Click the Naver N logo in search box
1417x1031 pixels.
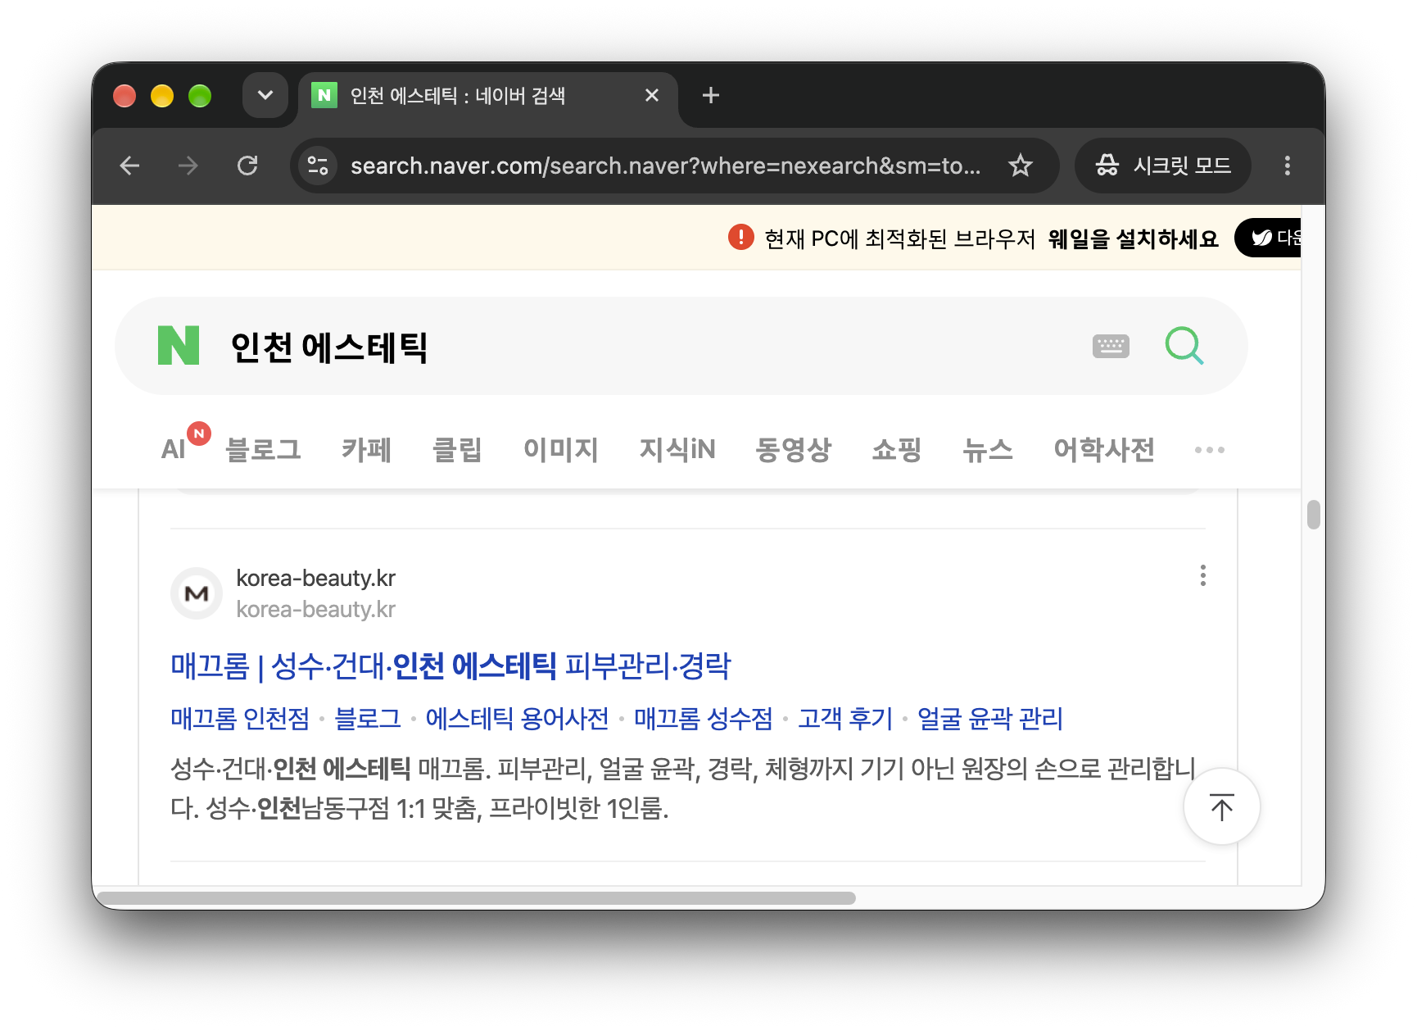coord(179,345)
